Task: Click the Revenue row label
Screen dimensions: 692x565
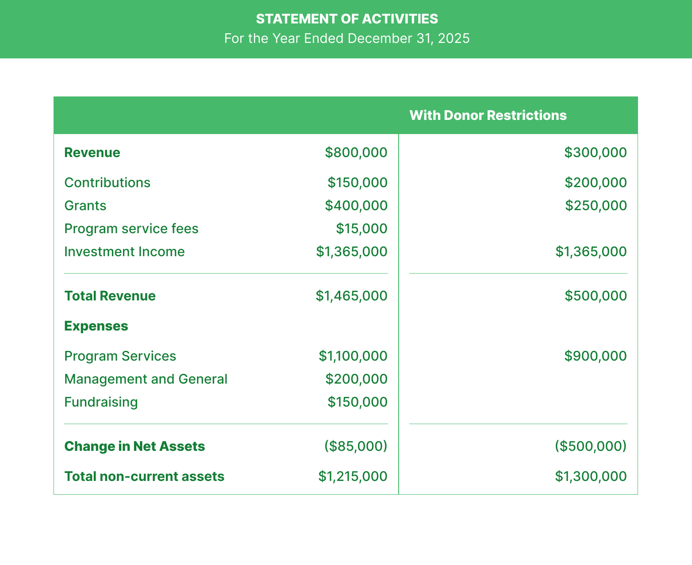Action: click(x=92, y=153)
